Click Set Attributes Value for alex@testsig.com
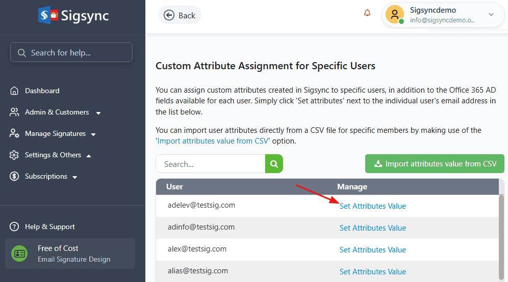The image size is (508, 282). pos(372,249)
